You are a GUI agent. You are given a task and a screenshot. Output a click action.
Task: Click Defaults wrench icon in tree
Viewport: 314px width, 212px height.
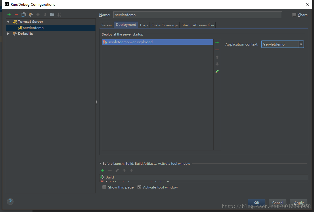click(15, 34)
